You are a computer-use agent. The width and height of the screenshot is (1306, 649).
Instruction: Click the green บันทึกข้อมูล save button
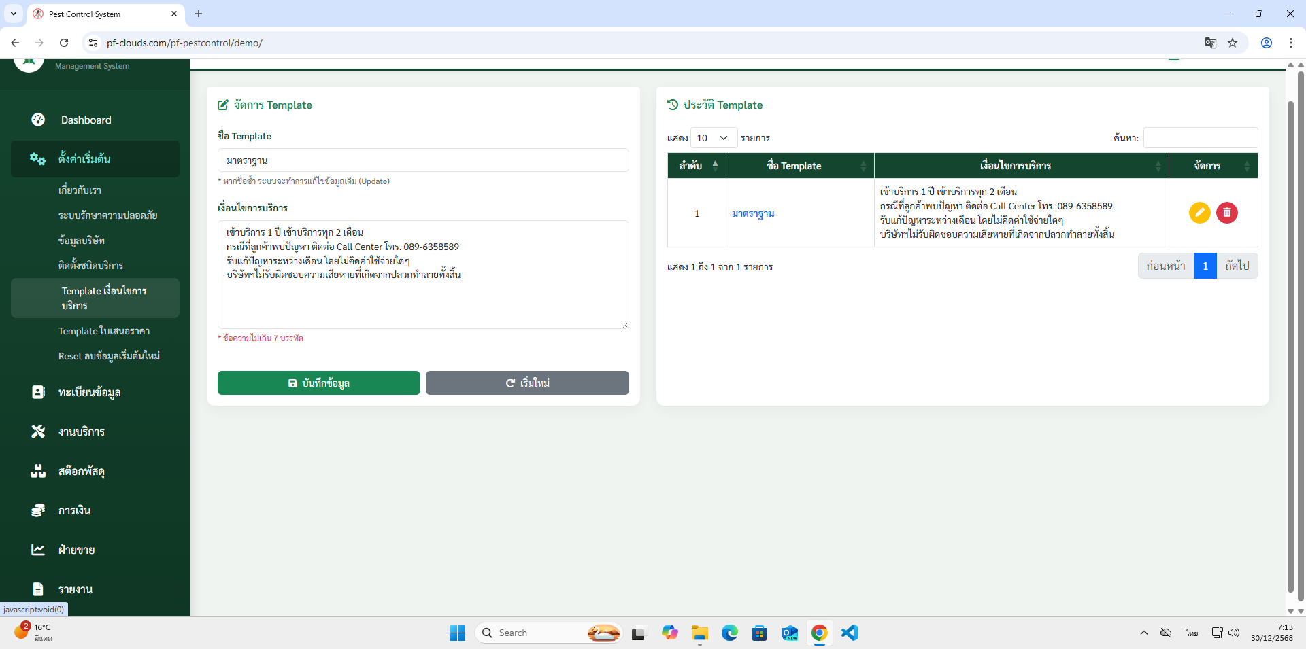(x=318, y=383)
